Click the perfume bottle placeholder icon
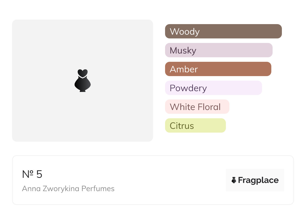 click(82, 81)
